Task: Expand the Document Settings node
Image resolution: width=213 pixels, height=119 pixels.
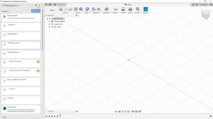Action: [x=50, y=21]
